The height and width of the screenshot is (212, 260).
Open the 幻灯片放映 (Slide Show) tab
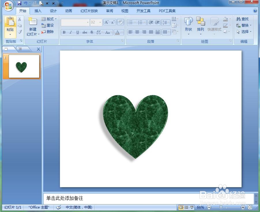coord(88,11)
